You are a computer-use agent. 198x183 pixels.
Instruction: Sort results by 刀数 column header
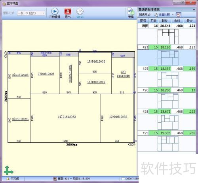pos(154,21)
